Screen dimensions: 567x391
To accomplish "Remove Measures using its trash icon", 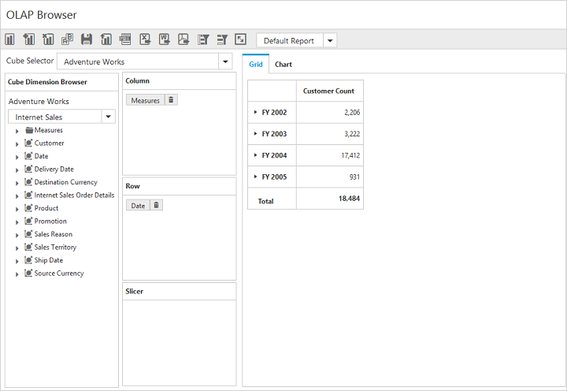I will [171, 100].
